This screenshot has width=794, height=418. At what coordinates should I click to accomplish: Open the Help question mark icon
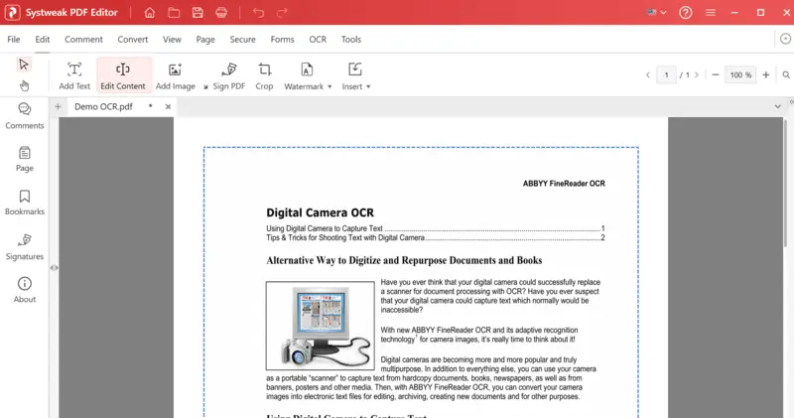click(x=685, y=13)
